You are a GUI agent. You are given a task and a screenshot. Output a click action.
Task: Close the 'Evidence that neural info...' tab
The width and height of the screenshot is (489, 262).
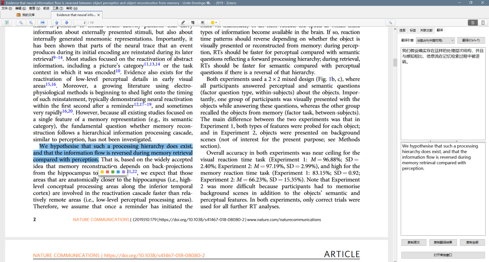(98, 15)
